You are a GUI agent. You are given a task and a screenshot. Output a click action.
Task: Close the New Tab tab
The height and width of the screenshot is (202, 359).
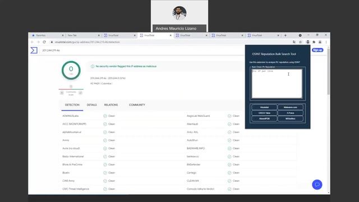[99, 35]
